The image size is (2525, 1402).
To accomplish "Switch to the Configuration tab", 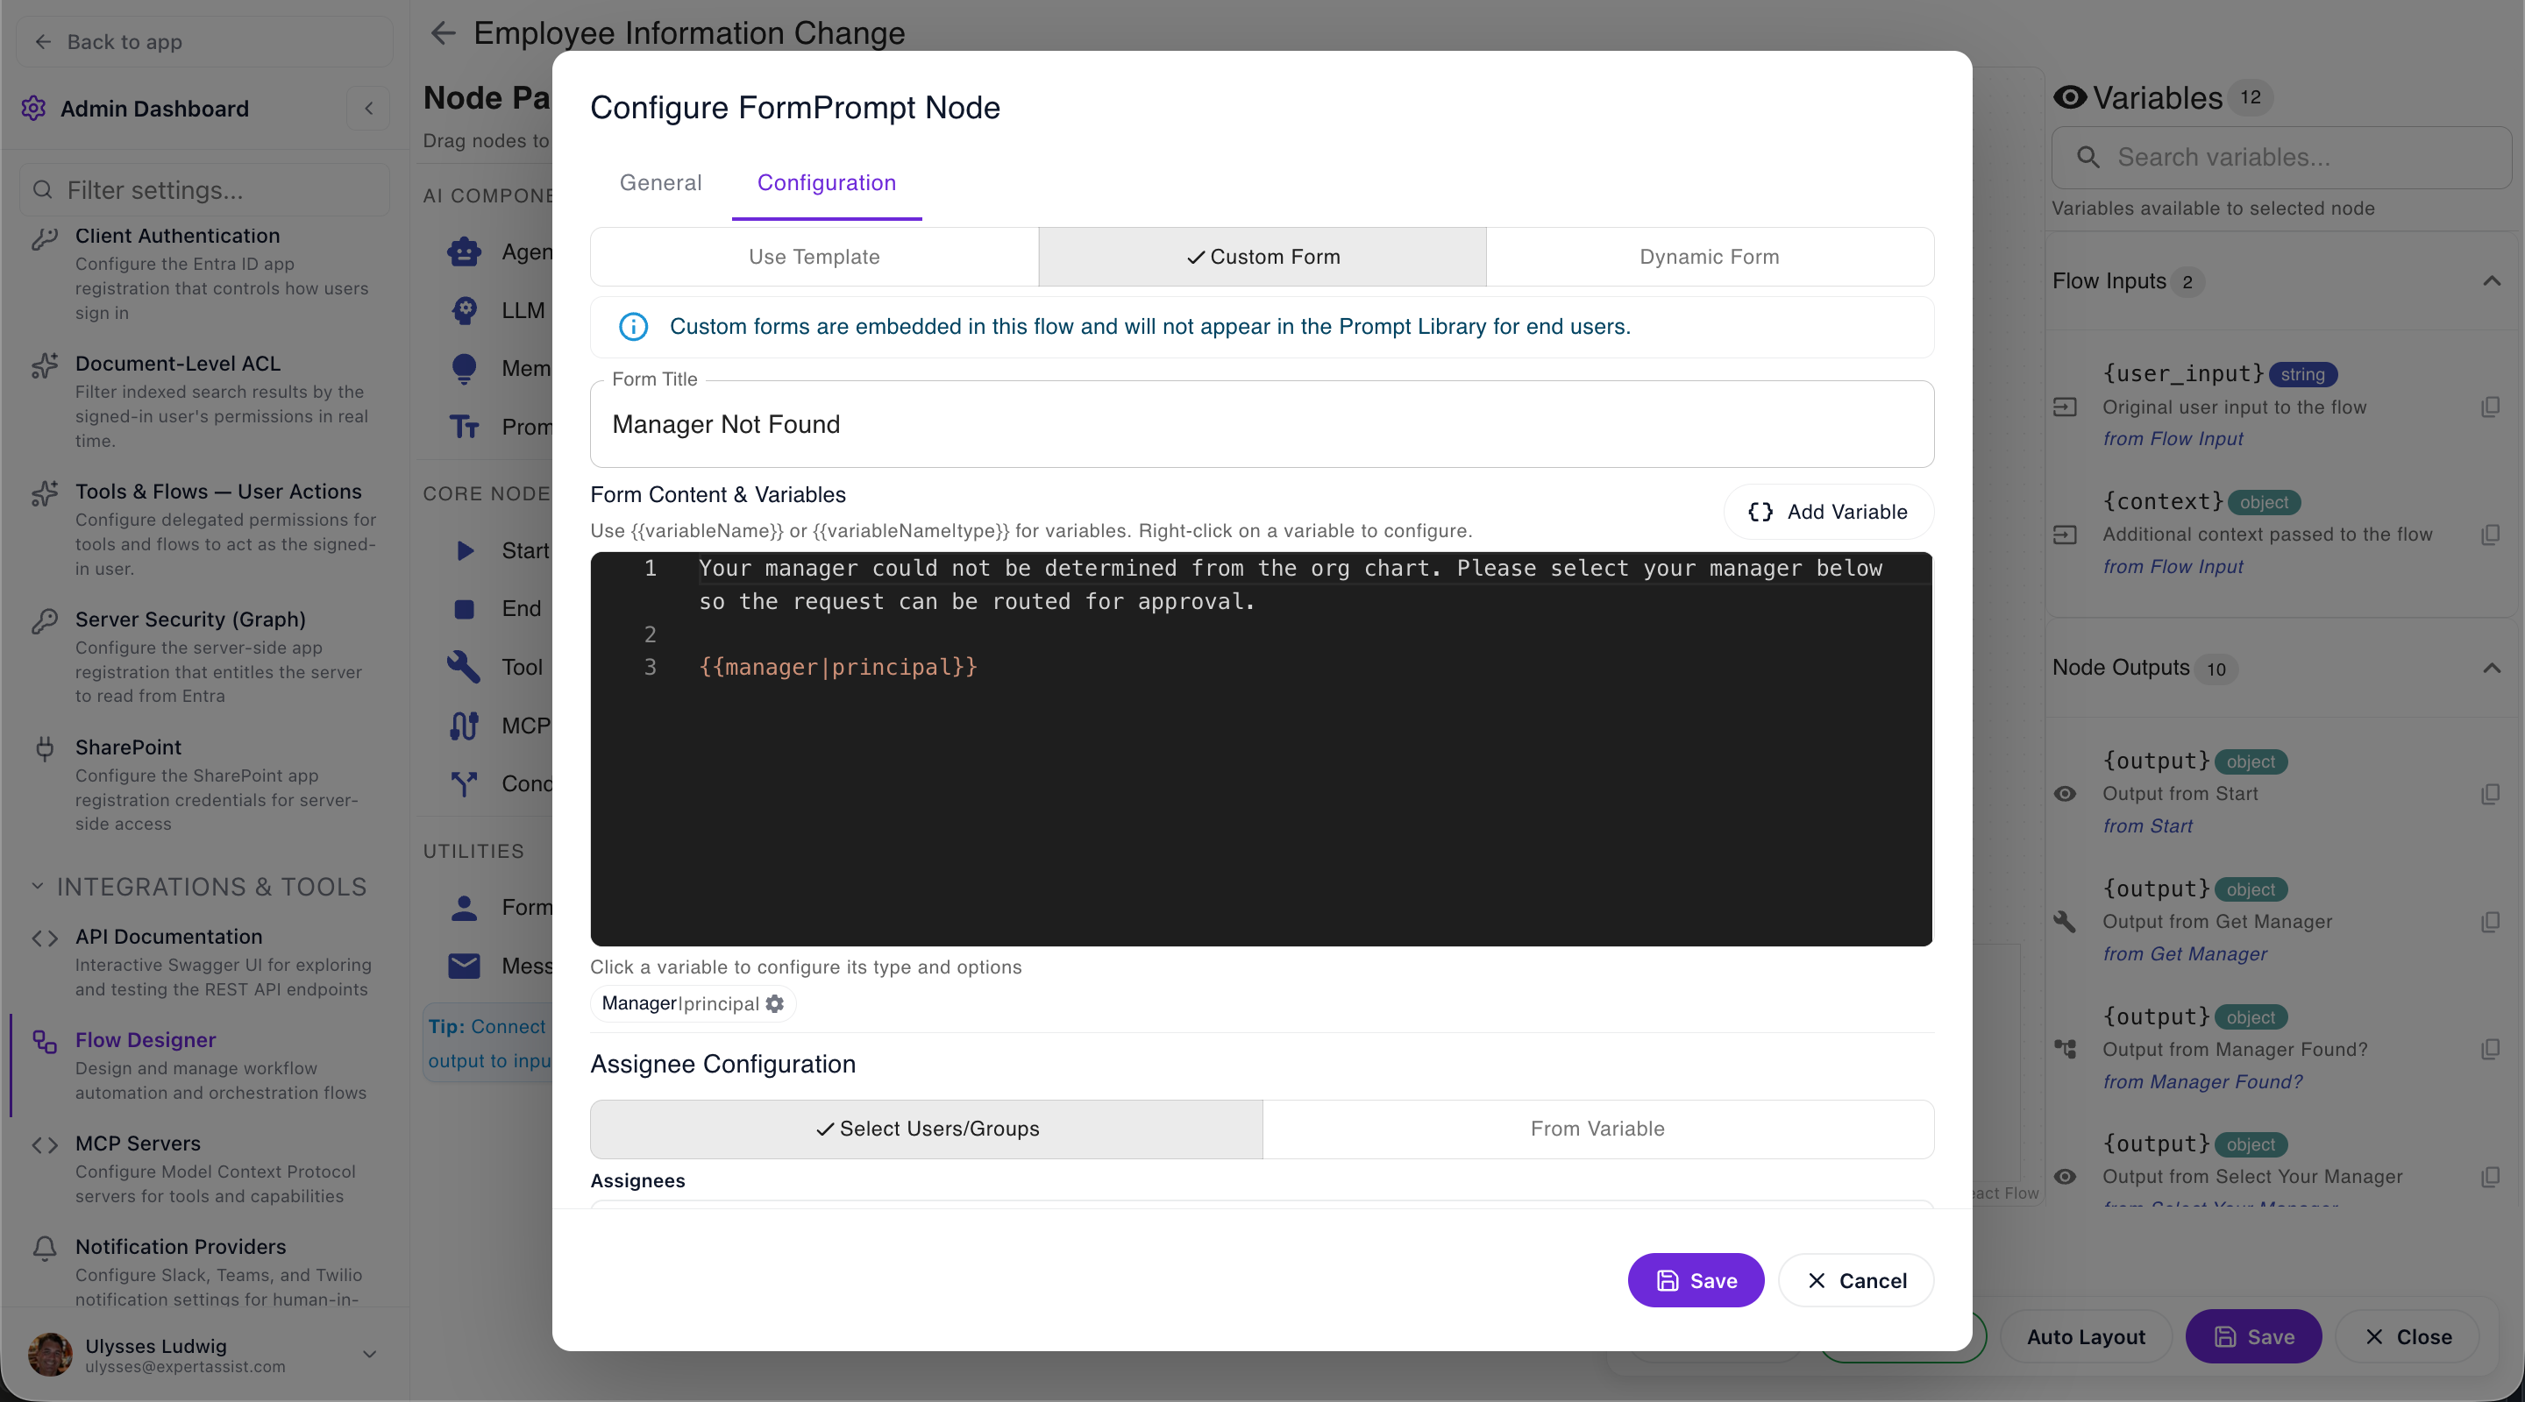I will (x=826, y=182).
